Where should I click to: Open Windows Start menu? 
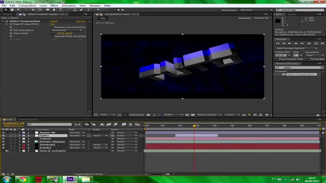6,179
